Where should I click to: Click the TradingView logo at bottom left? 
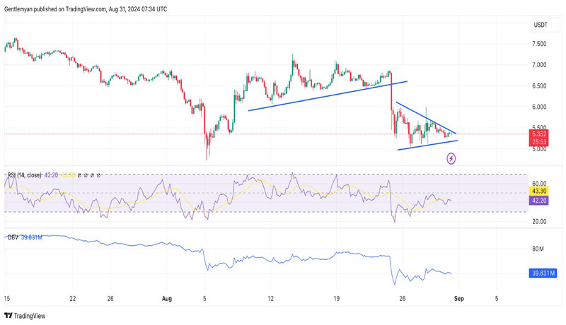(25, 316)
